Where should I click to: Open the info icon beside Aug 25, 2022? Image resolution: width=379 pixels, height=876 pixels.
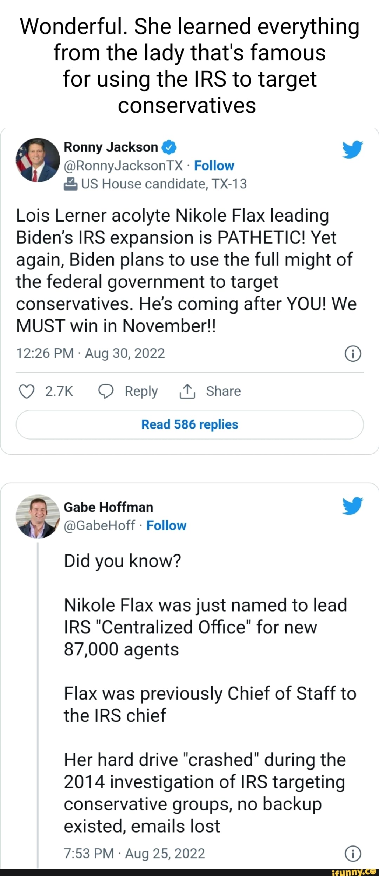tap(353, 854)
